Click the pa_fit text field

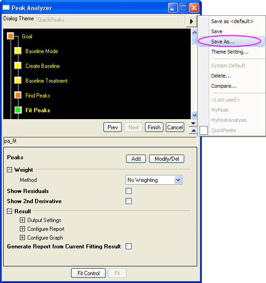click(100, 141)
